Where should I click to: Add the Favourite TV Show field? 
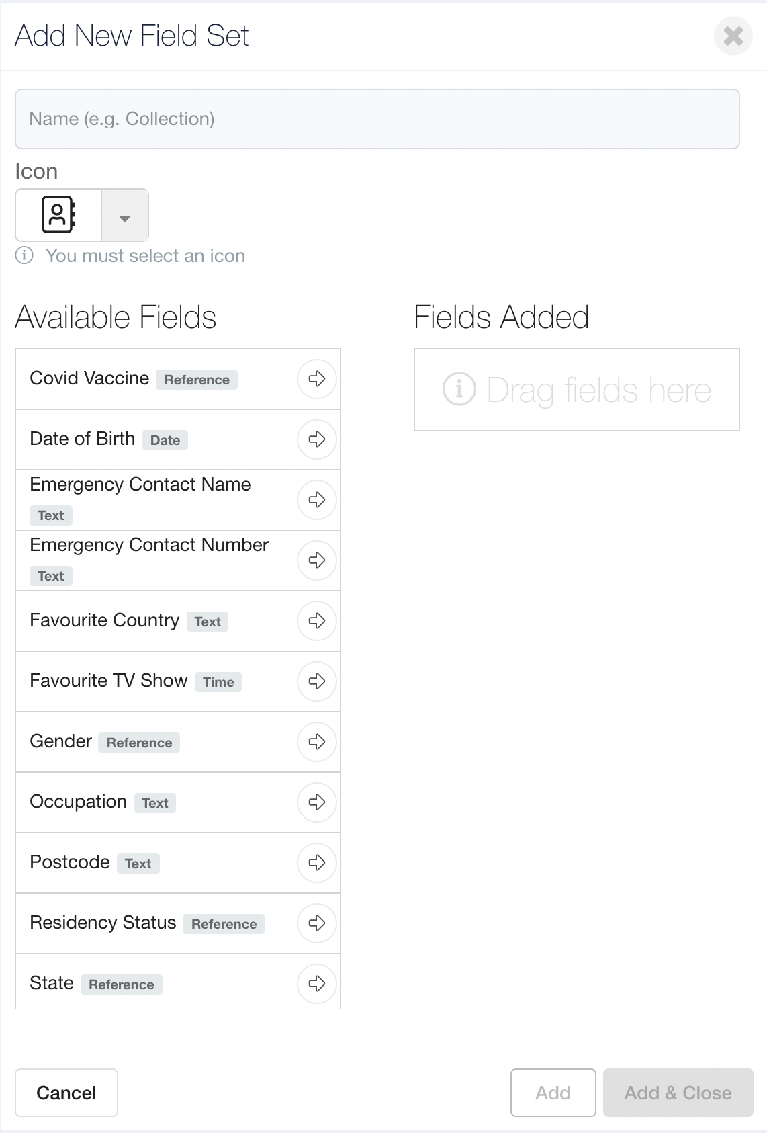point(316,681)
